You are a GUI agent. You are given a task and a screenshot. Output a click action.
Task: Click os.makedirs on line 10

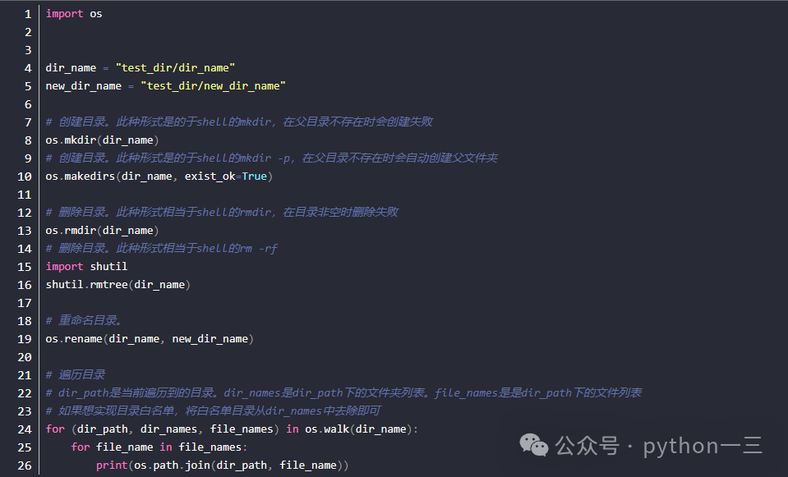(x=81, y=177)
